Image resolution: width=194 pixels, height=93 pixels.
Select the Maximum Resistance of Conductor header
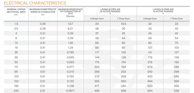[70, 13]
